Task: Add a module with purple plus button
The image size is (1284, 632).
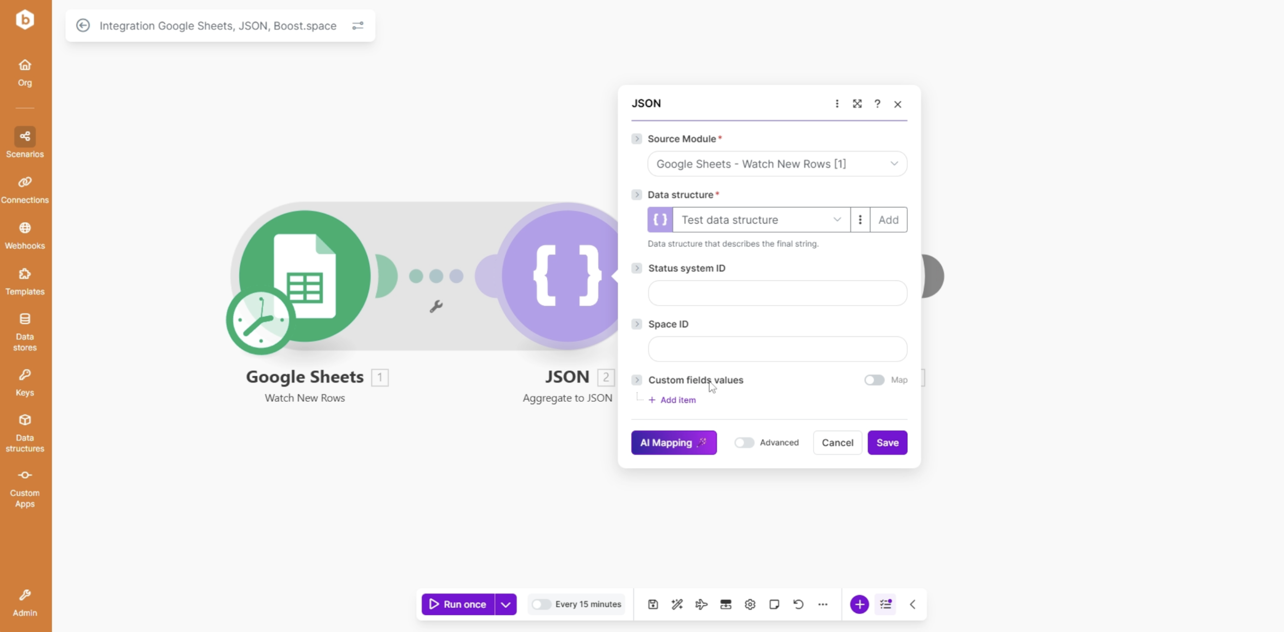Action: point(859,604)
